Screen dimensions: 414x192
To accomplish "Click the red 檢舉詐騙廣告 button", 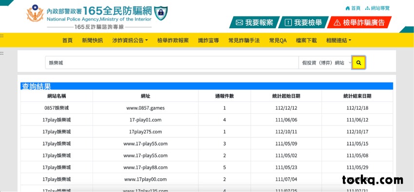I will pos(359,22).
